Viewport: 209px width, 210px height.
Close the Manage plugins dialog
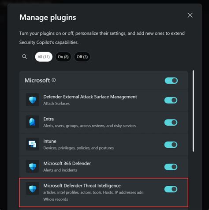(190, 15)
